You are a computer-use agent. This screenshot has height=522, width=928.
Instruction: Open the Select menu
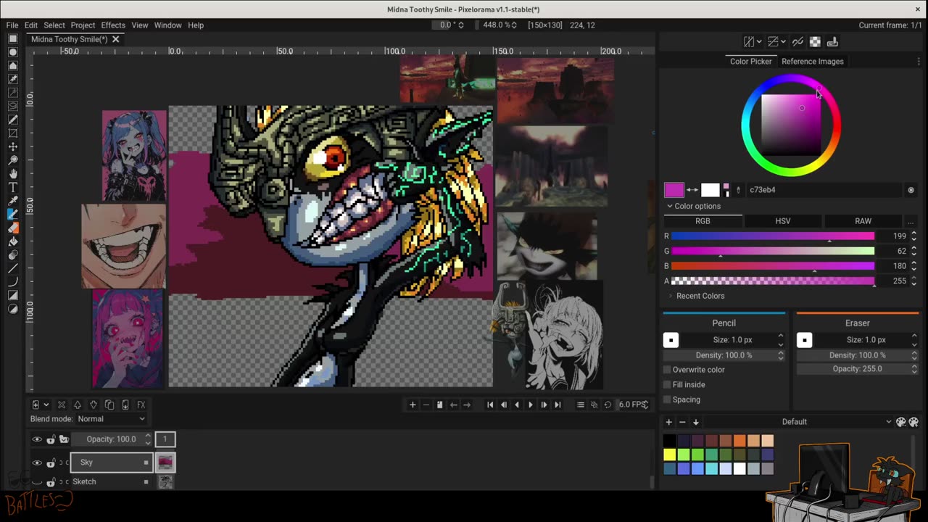(54, 25)
